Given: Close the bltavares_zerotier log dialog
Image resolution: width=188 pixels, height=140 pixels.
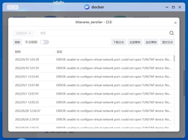Looking at the screenshot, I should 175,23.
